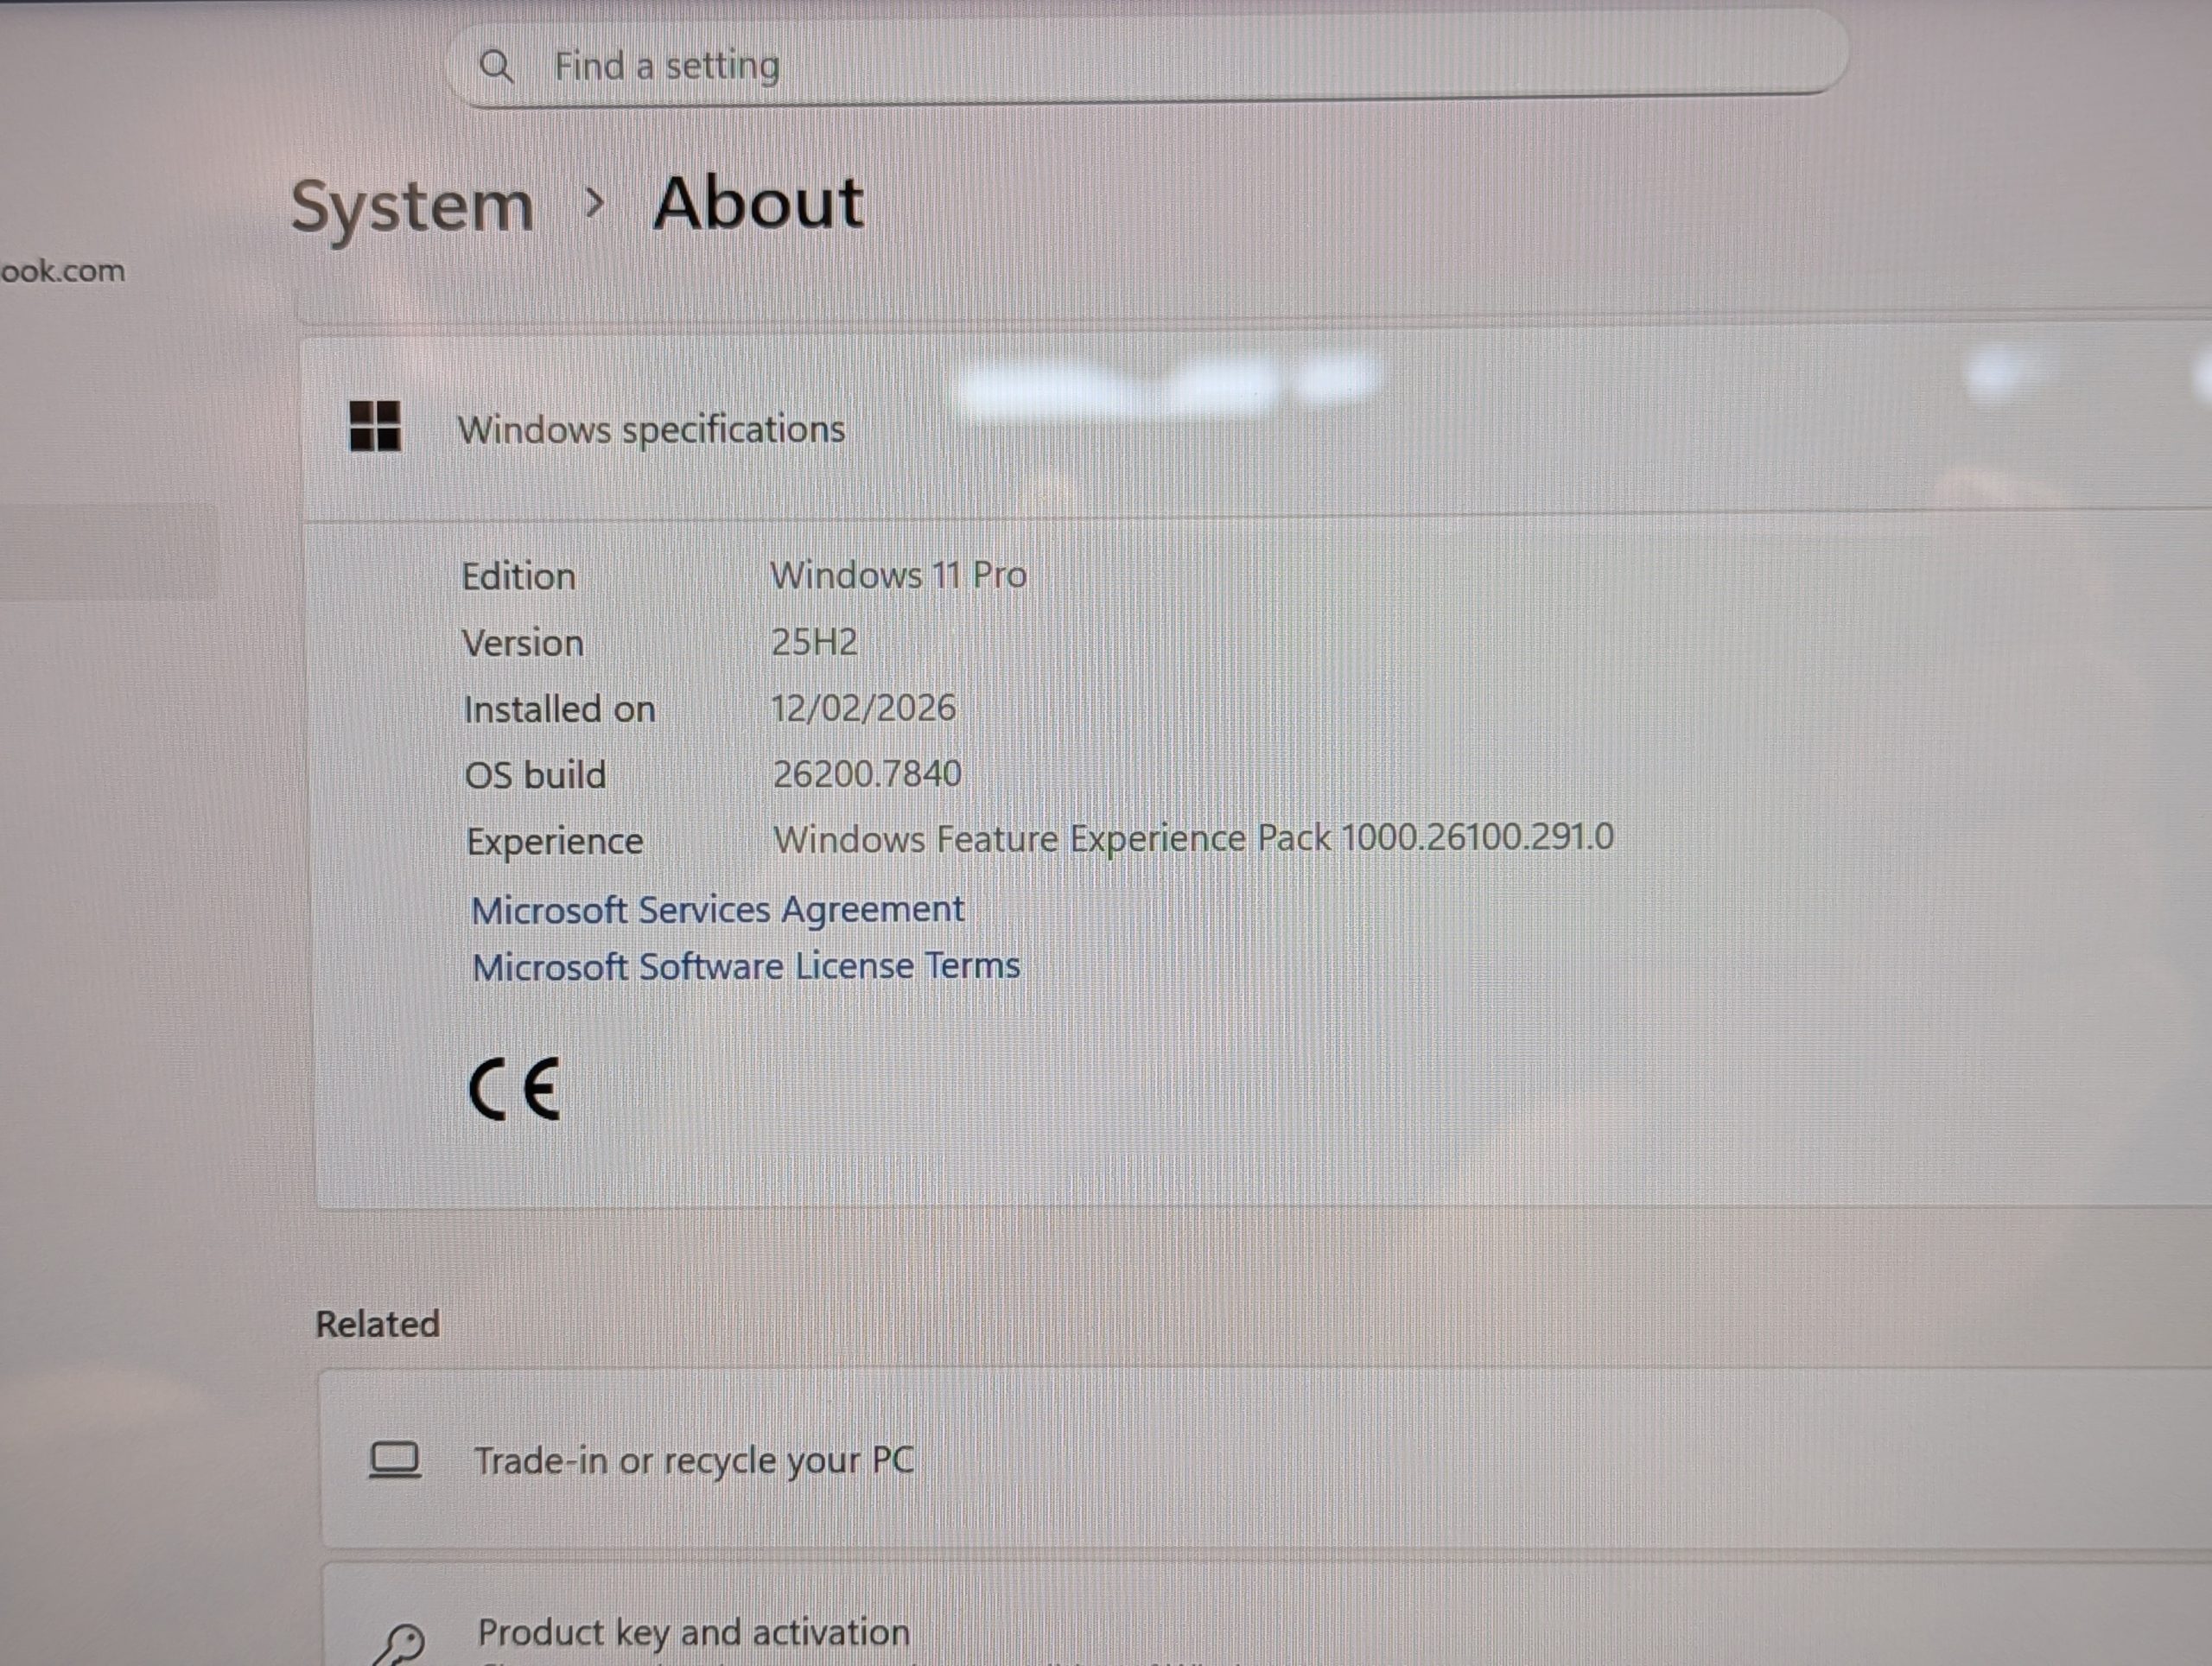Click the account email ending ook.com
The width and height of the screenshot is (2212, 1666).
[x=63, y=271]
